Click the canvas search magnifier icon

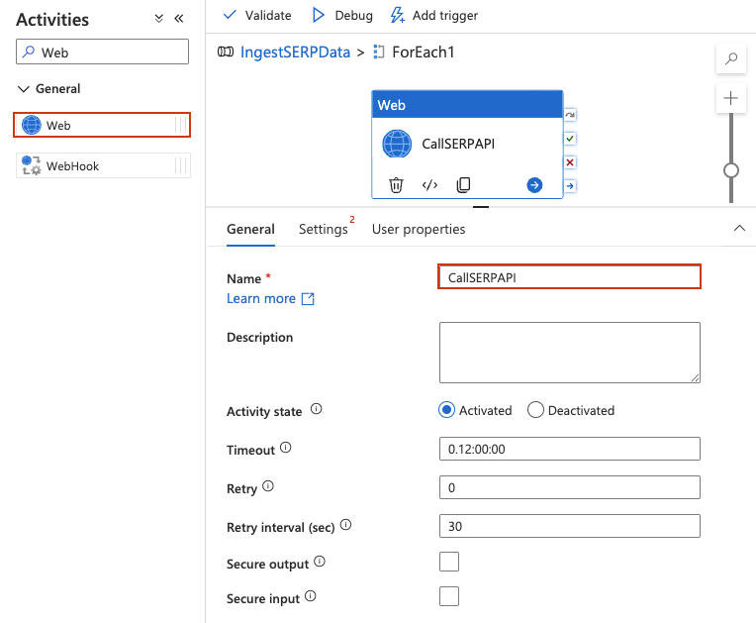pos(731,59)
